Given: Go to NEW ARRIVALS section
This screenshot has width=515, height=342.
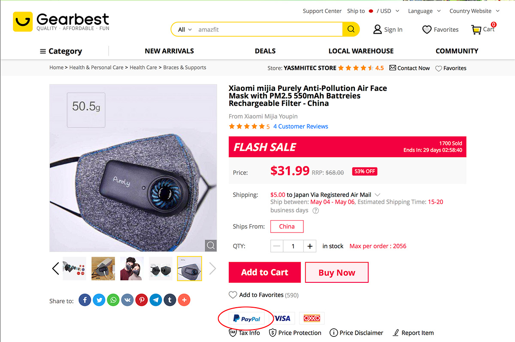Looking at the screenshot, I should pyautogui.click(x=169, y=51).
